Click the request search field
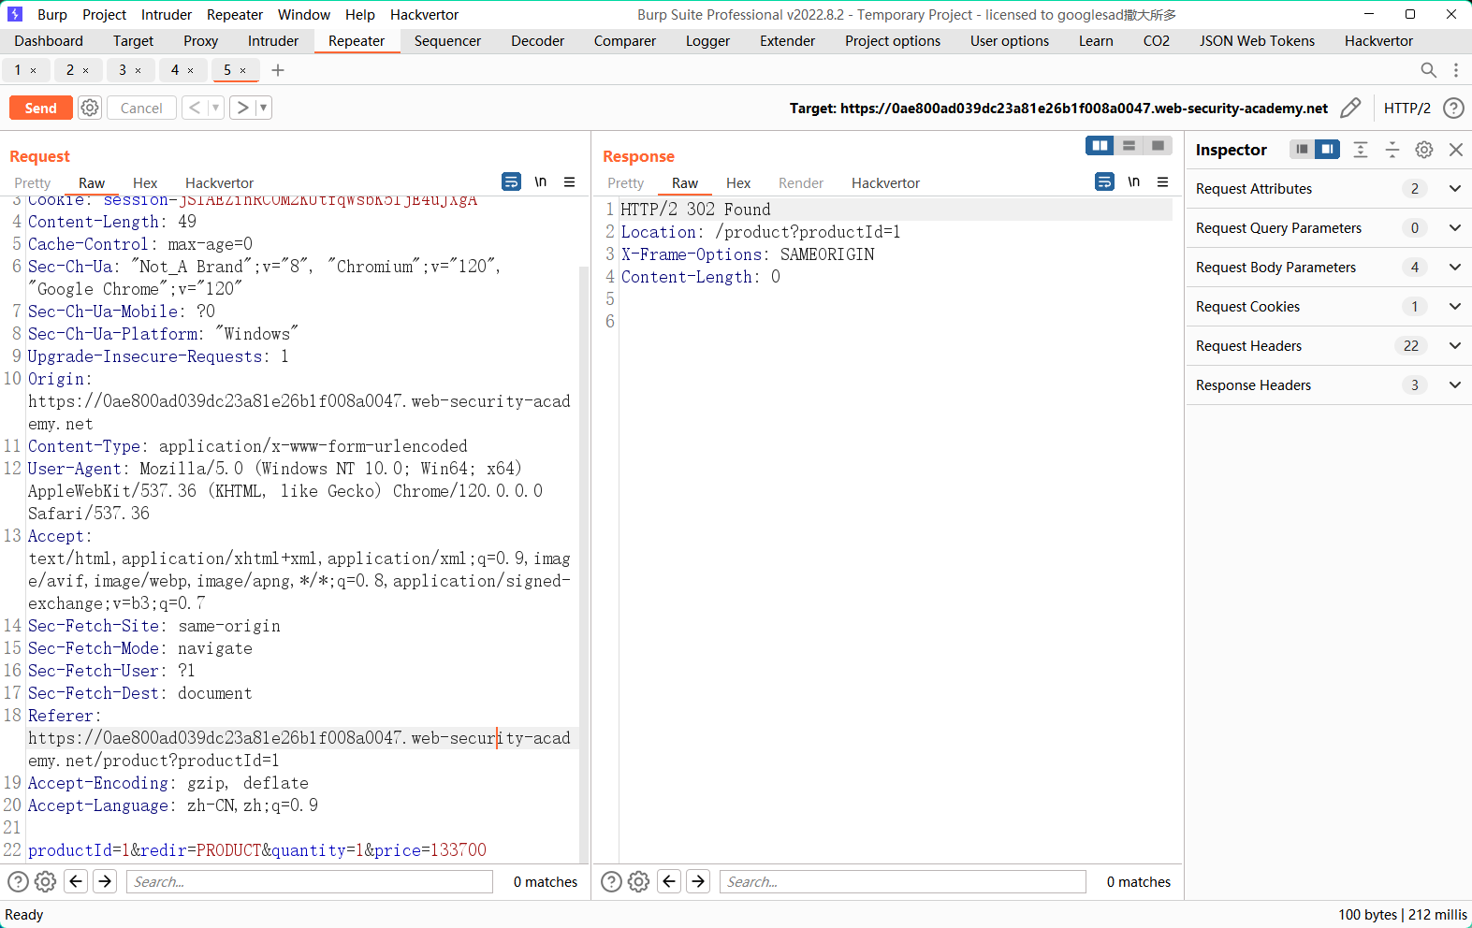The image size is (1472, 928). tap(310, 881)
